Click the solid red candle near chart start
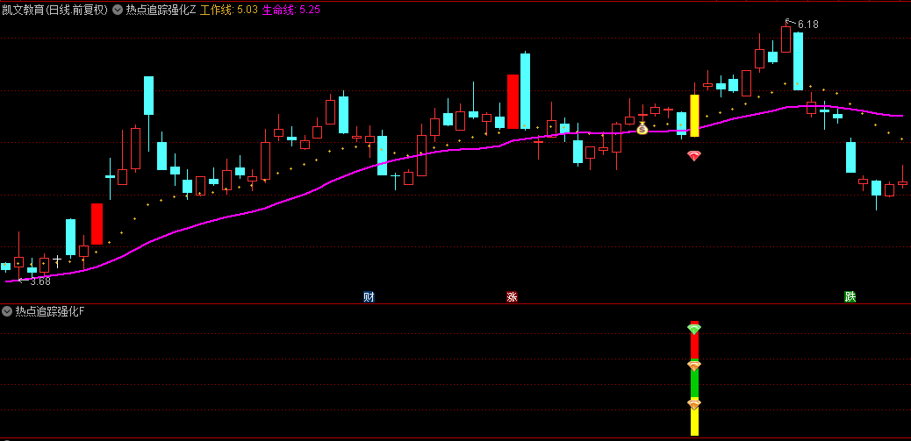This screenshot has height=441, width=911. pos(97,224)
